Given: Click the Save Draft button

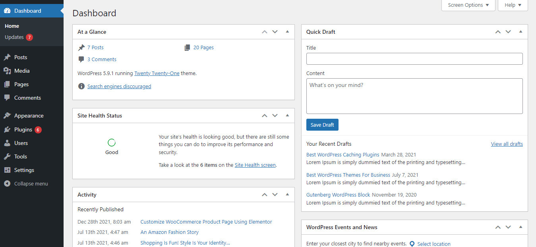Looking at the screenshot, I should click(322, 125).
